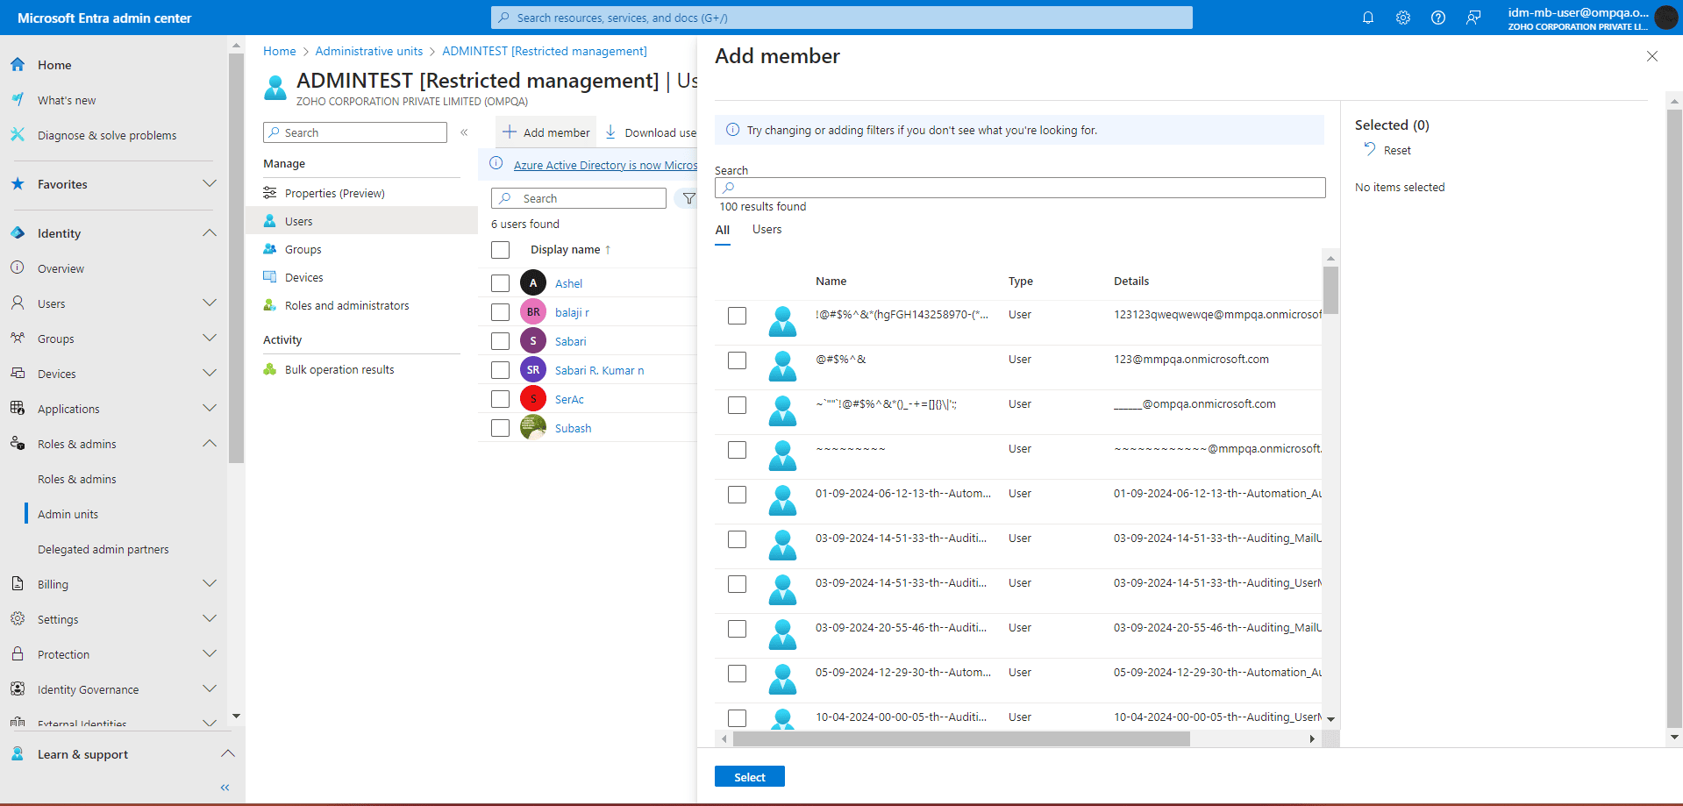Image resolution: width=1683 pixels, height=806 pixels.
Task: Check the box for user @#$%^&
Action: (x=737, y=360)
